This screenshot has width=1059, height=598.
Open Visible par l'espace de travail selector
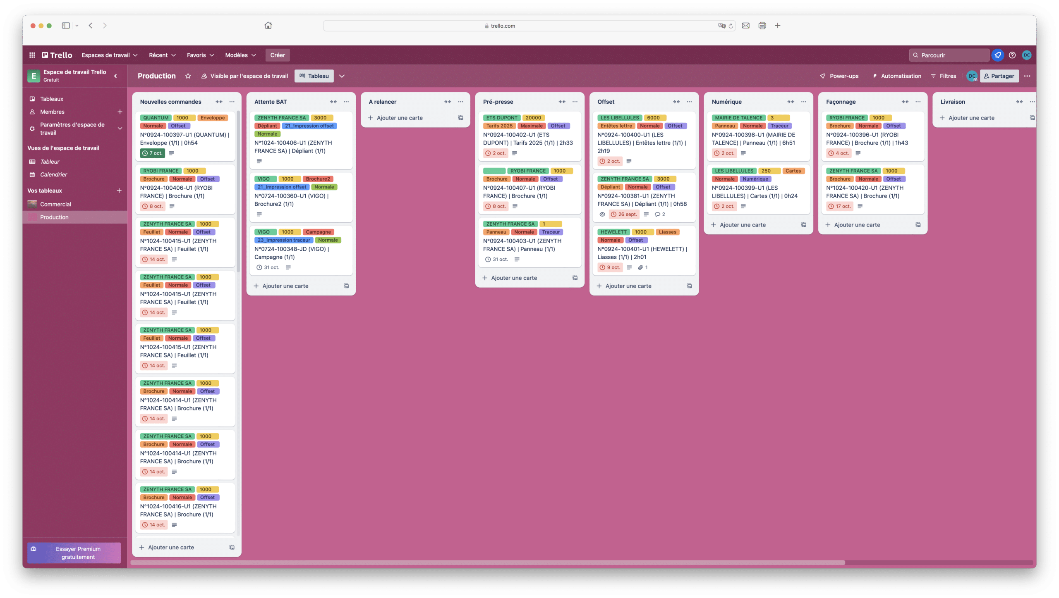(244, 76)
